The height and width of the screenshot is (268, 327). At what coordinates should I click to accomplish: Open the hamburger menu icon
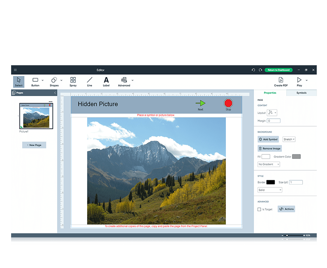[x=15, y=69]
